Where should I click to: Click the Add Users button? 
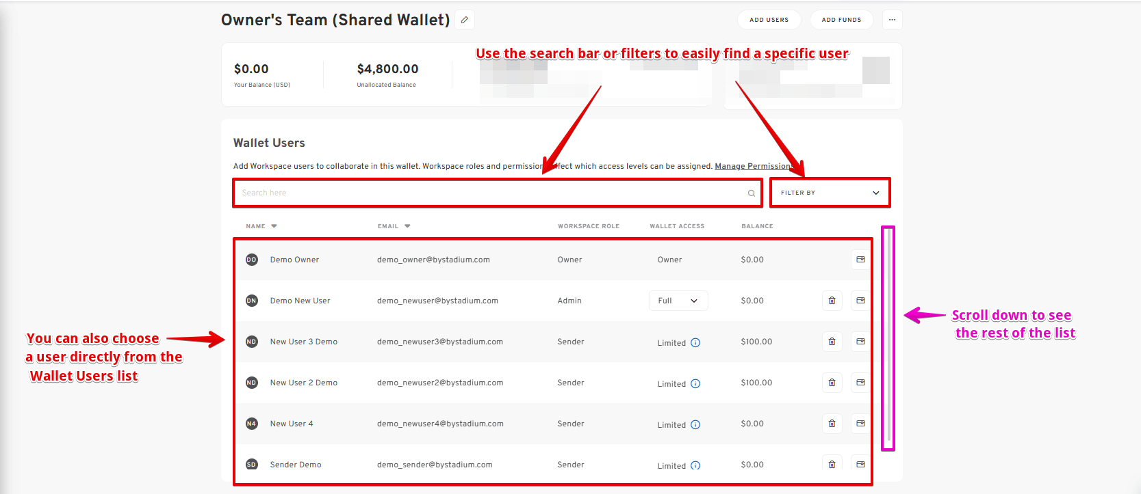769,20
